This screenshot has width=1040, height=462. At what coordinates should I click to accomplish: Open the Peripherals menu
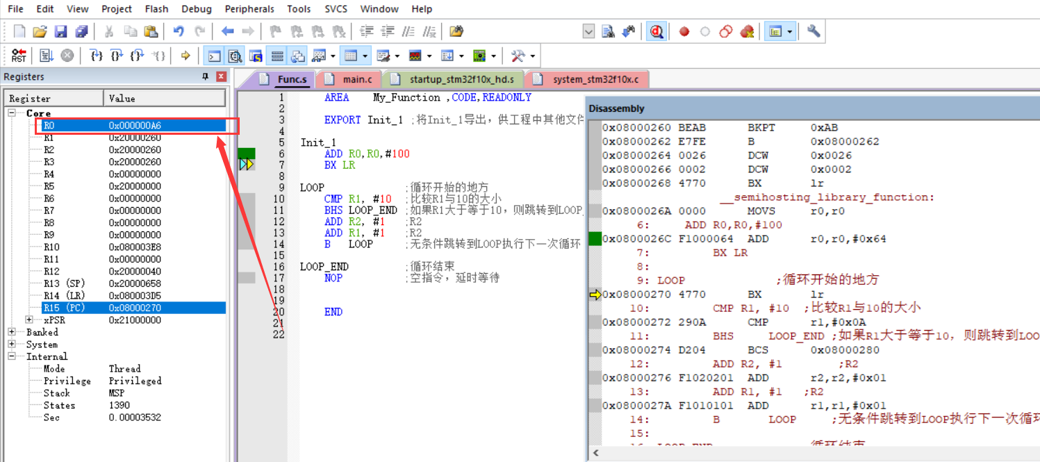[249, 9]
